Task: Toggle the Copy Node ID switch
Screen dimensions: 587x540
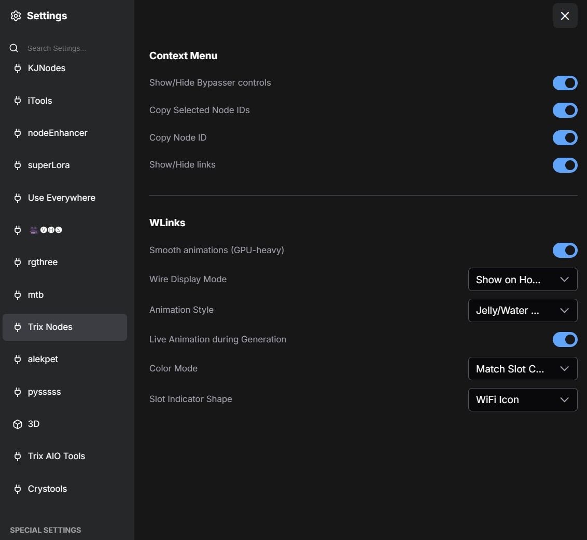Action: point(565,137)
